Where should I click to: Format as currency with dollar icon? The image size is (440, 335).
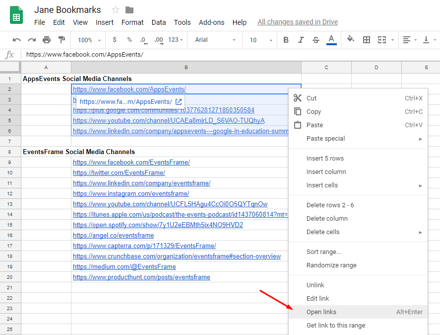[115, 40]
